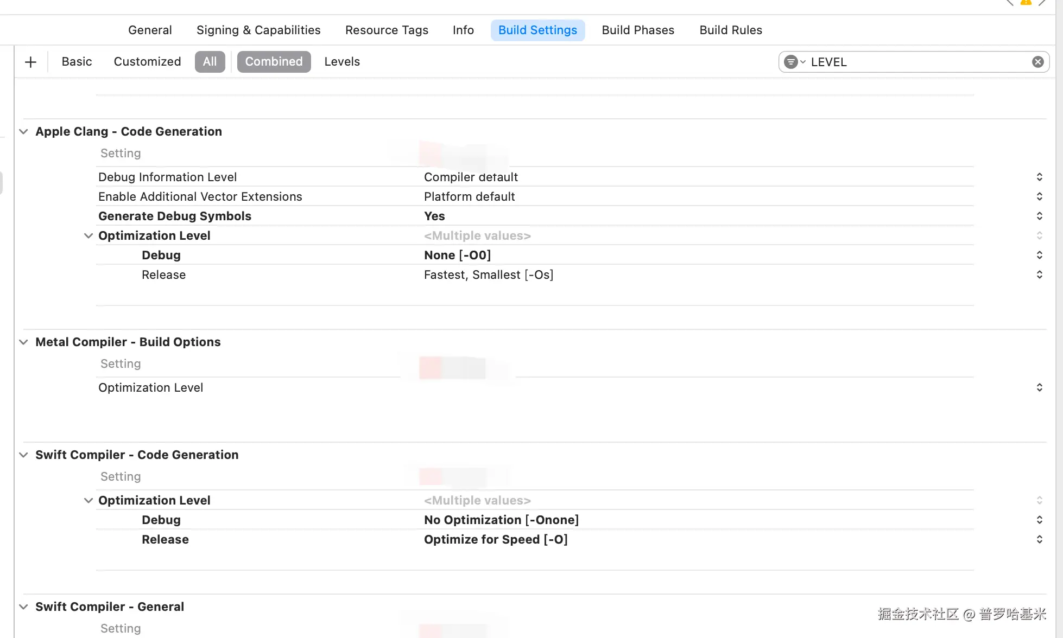The width and height of the screenshot is (1063, 638).
Task: Select the Combined view toggle
Action: [274, 62]
